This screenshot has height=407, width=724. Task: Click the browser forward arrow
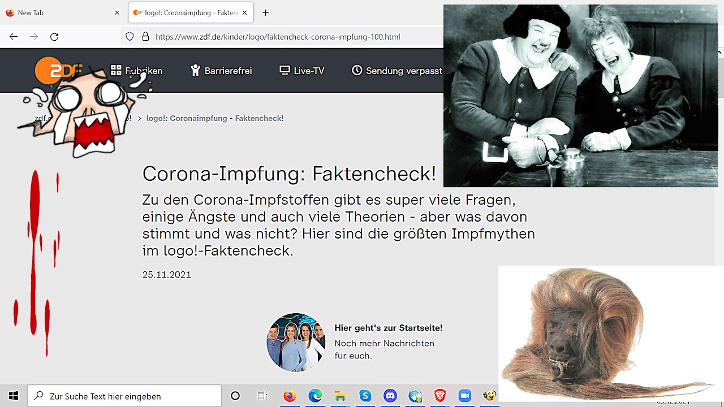coord(34,37)
